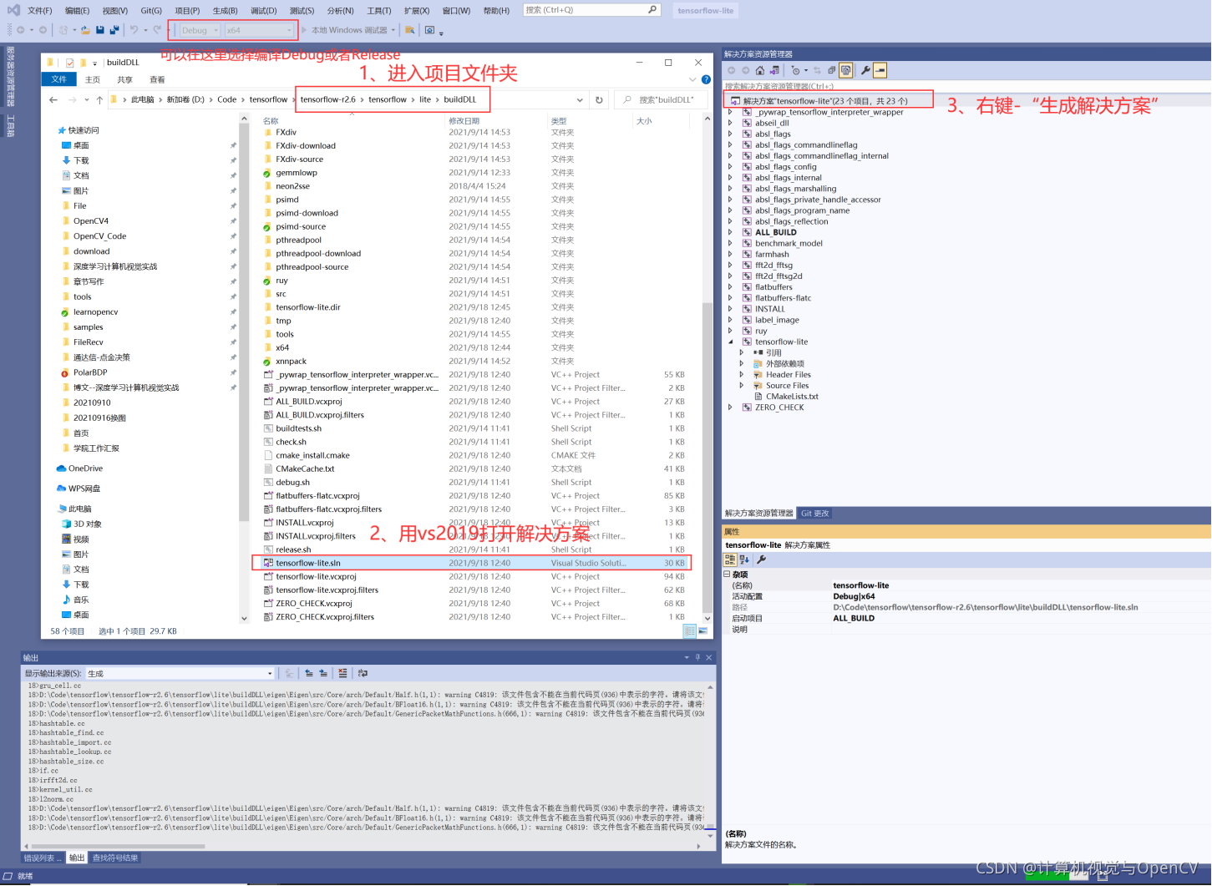1212x886 pixels.
Task: Click the Explorer help question mark icon
Action: point(706,80)
